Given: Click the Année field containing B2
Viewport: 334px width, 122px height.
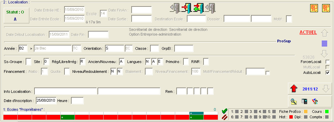Looking at the screenshot, I should click(23, 48).
